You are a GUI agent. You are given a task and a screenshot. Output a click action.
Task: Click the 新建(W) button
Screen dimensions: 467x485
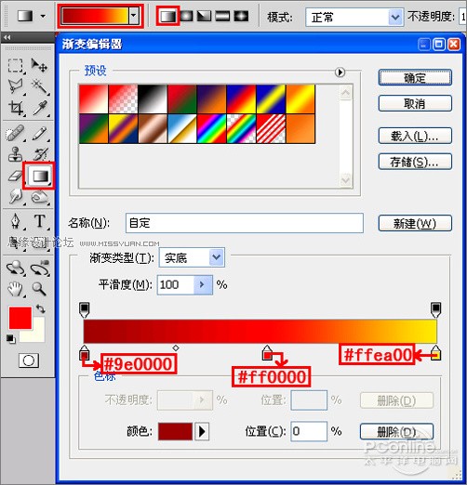point(415,223)
